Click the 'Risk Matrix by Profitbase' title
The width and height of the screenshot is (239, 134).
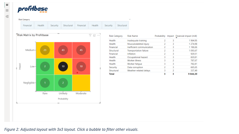click(33, 35)
